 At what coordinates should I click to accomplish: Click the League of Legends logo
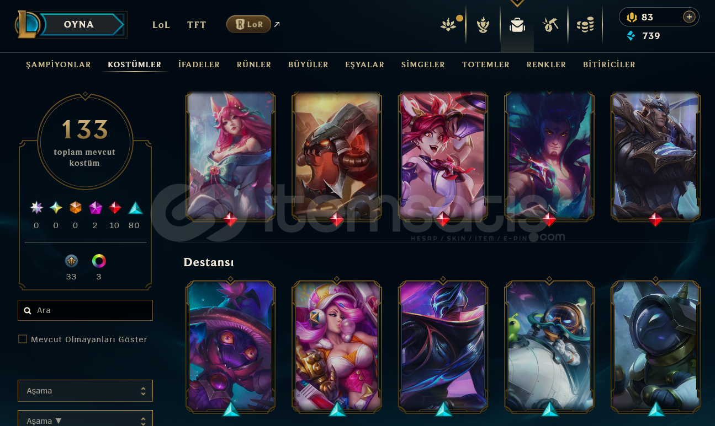point(28,25)
